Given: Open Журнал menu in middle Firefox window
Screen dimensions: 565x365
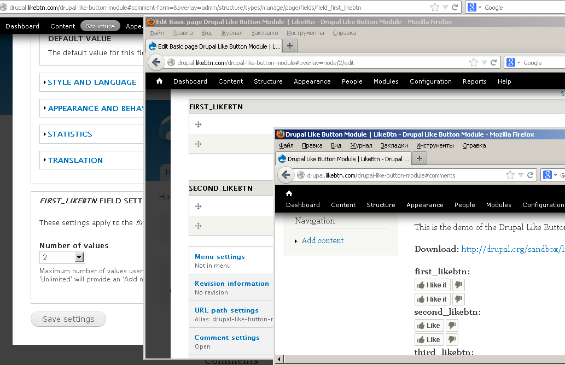Looking at the screenshot, I should [x=231, y=33].
